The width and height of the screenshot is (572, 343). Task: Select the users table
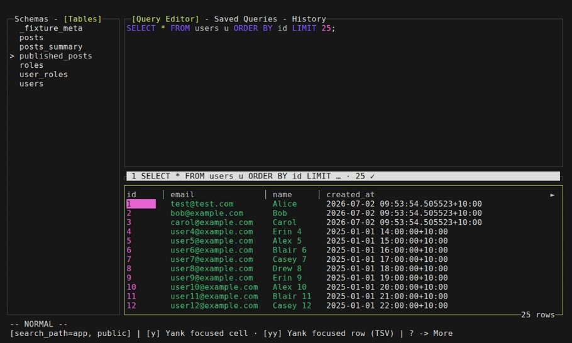[31, 84]
